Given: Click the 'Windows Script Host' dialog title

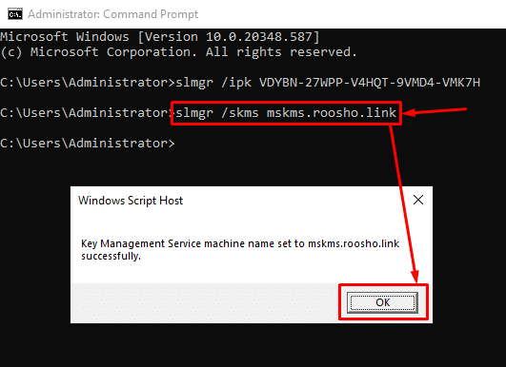Looking at the screenshot, I should pyautogui.click(x=131, y=201).
